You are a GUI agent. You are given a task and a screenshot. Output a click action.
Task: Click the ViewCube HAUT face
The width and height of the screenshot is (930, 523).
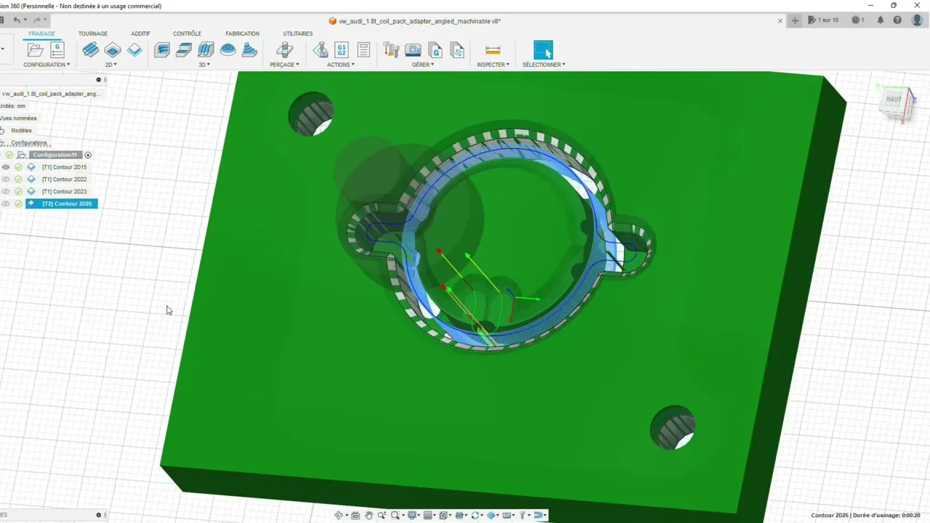(894, 100)
